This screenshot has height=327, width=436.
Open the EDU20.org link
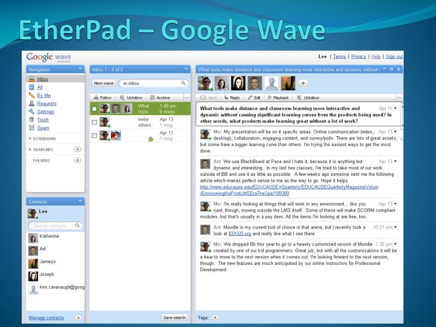point(240,234)
